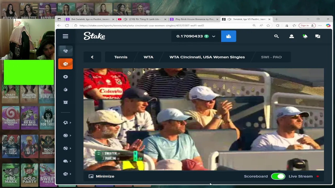Open the browser tab actions menu
The width and height of the screenshot is (335, 188).
[x=59, y=19]
